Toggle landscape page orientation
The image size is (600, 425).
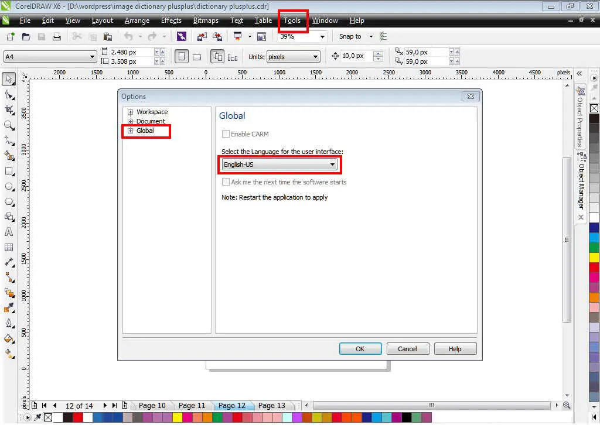(197, 57)
